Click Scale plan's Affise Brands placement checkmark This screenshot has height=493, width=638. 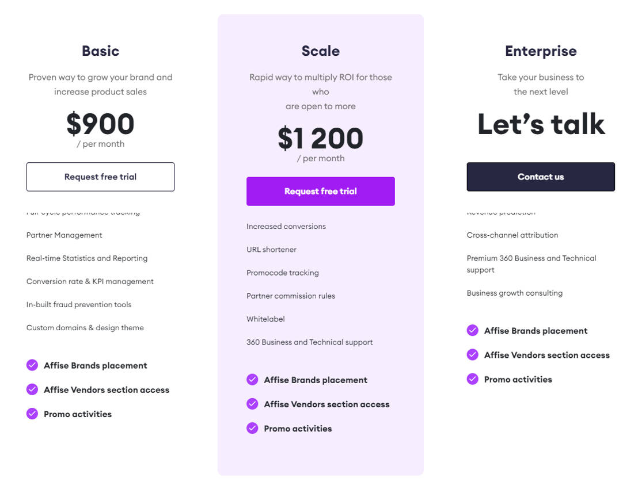coord(252,380)
